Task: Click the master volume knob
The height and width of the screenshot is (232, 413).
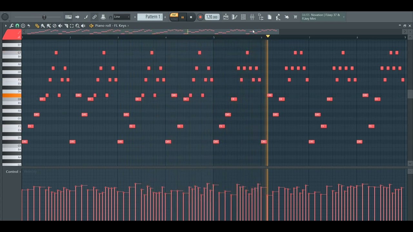Action: coord(5,17)
